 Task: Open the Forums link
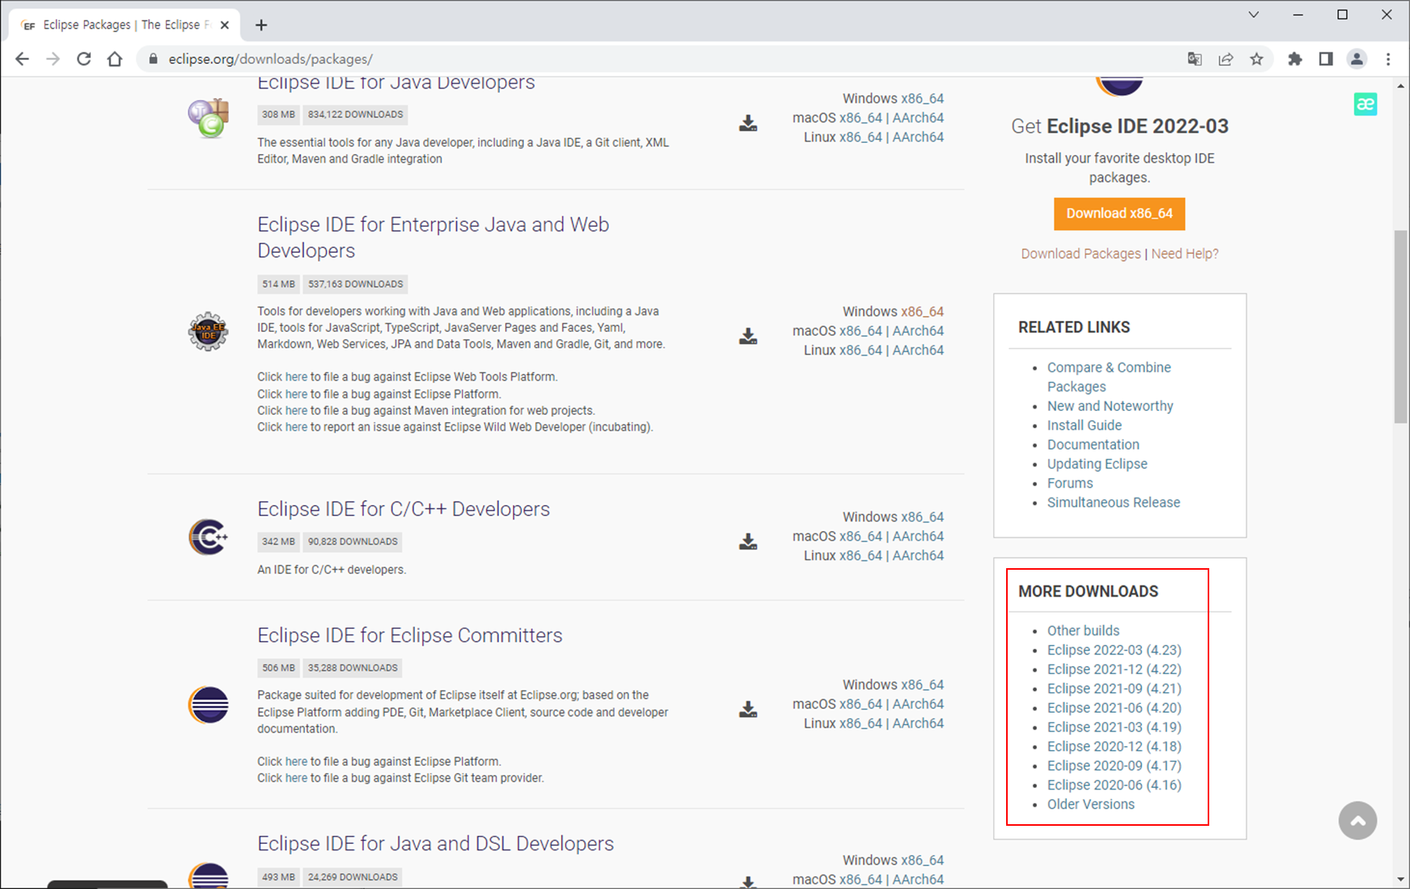click(1070, 483)
